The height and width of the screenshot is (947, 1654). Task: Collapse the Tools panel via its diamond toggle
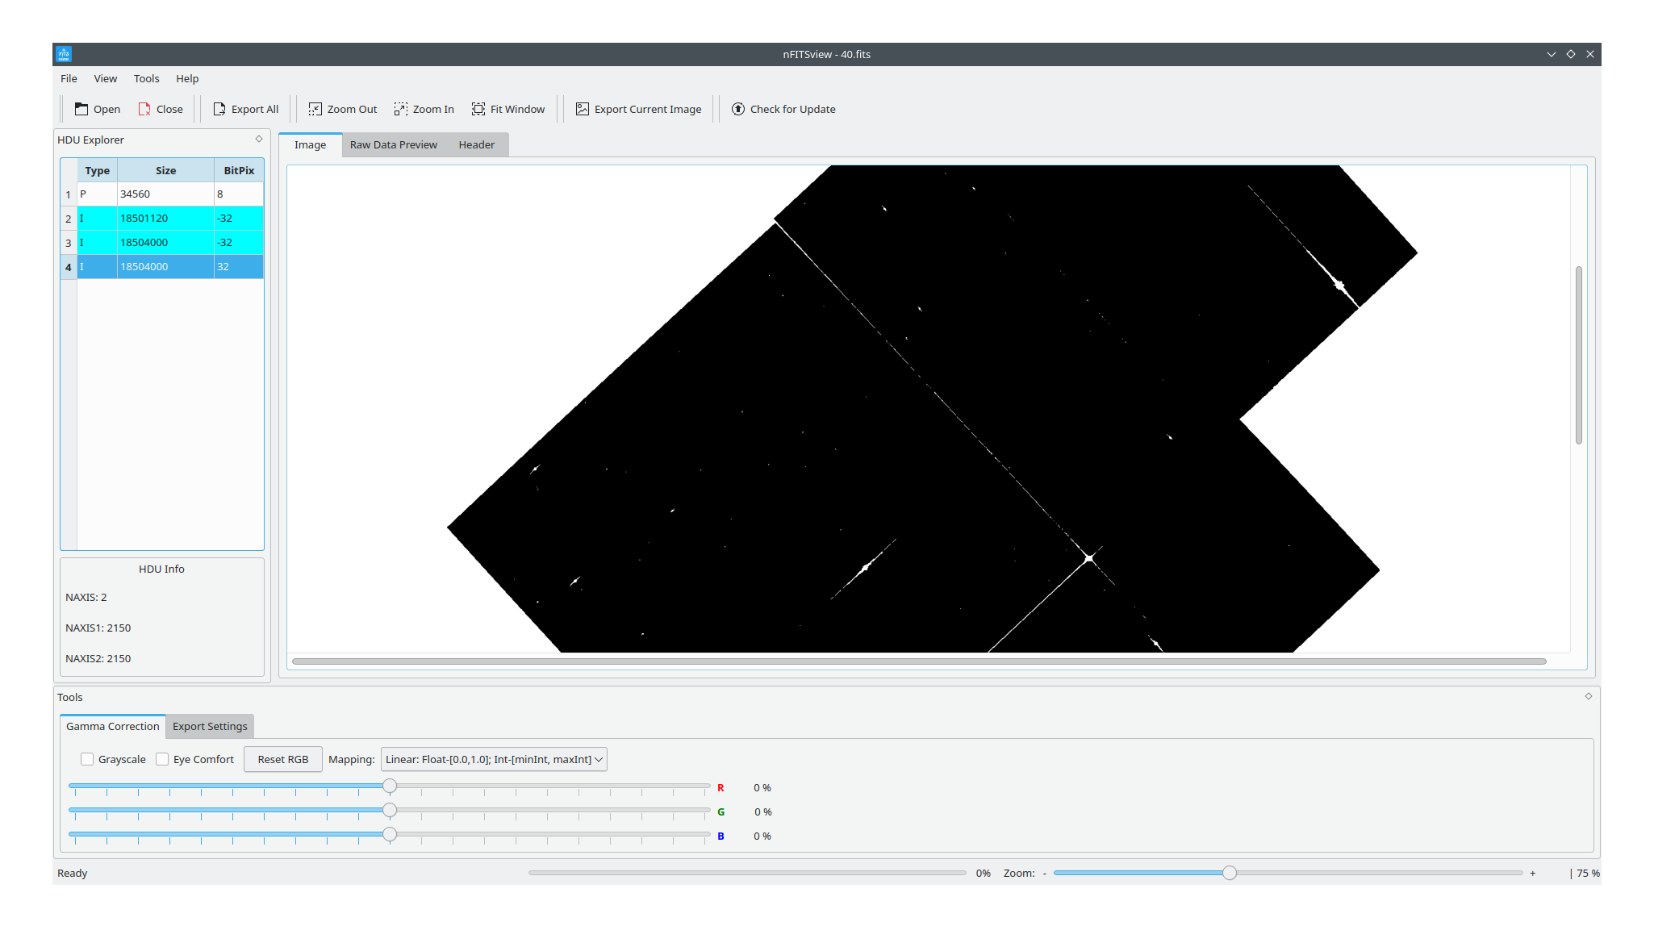(x=1588, y=696)
